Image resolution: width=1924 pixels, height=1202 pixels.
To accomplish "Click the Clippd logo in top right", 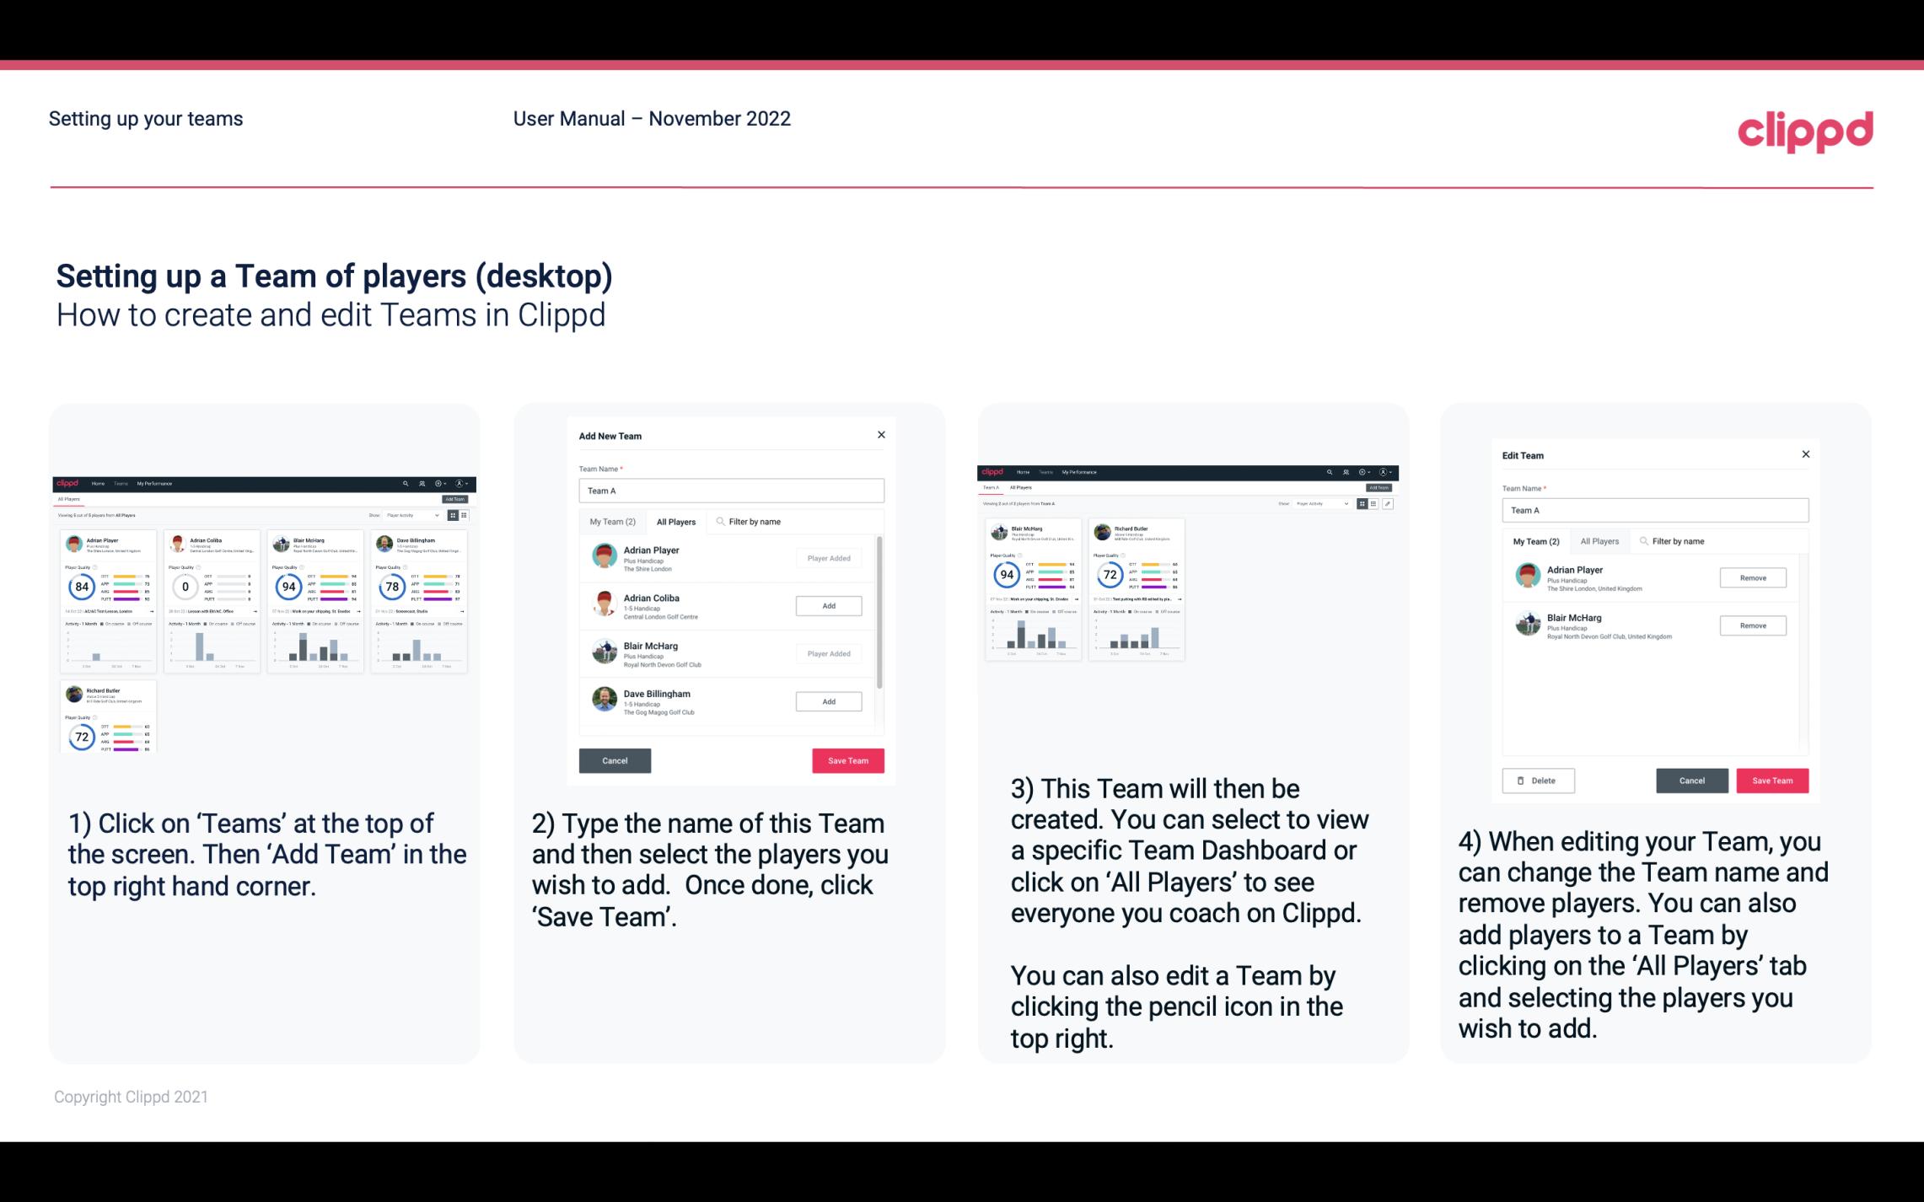I will pos(1805,130).
